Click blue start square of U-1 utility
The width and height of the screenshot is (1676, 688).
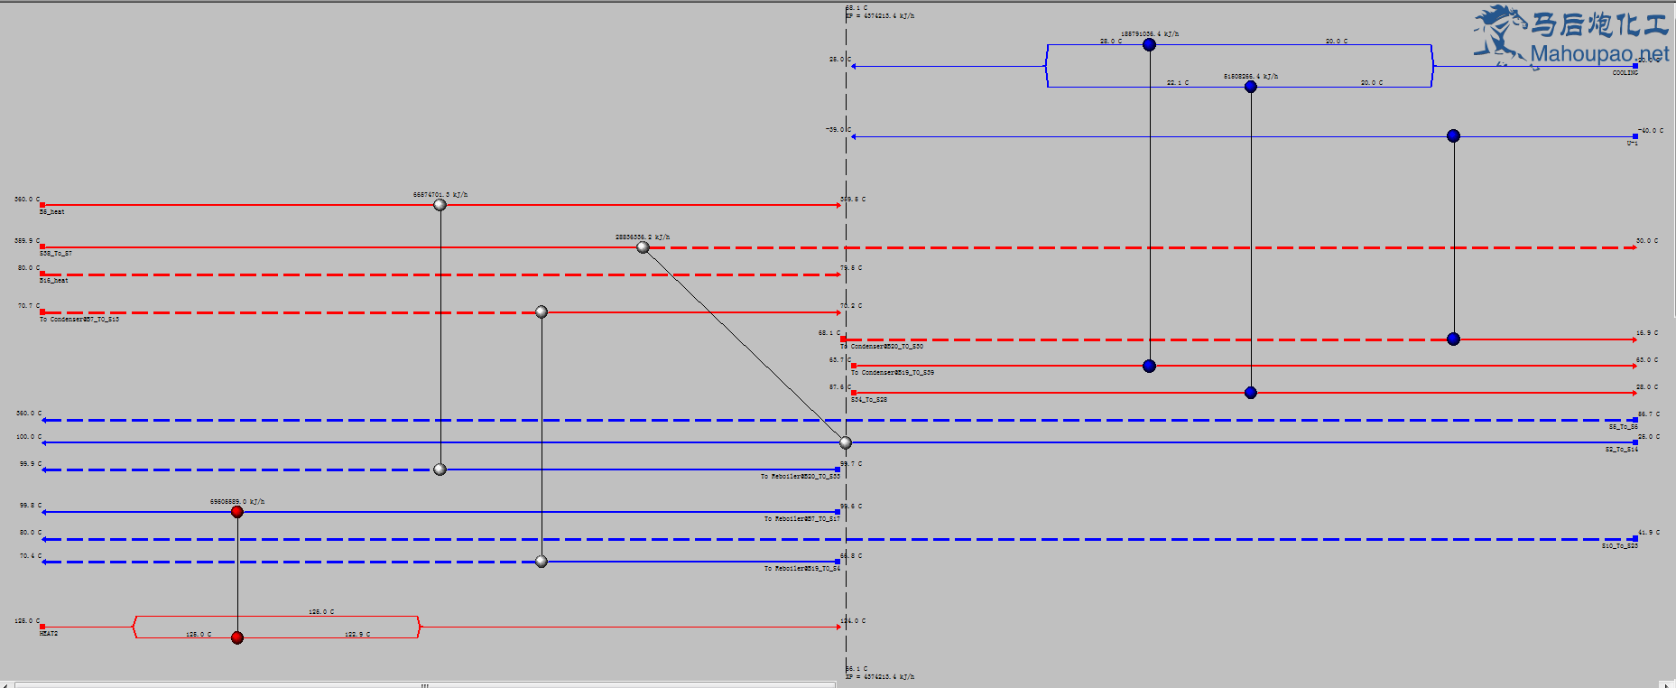(1635, 136)
